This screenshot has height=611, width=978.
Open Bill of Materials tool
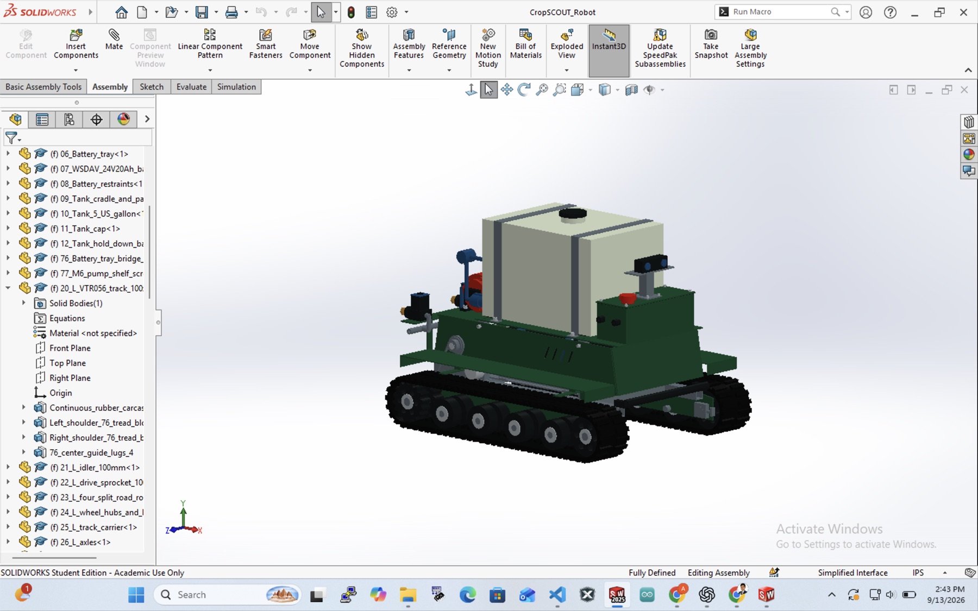click(525, 43)
